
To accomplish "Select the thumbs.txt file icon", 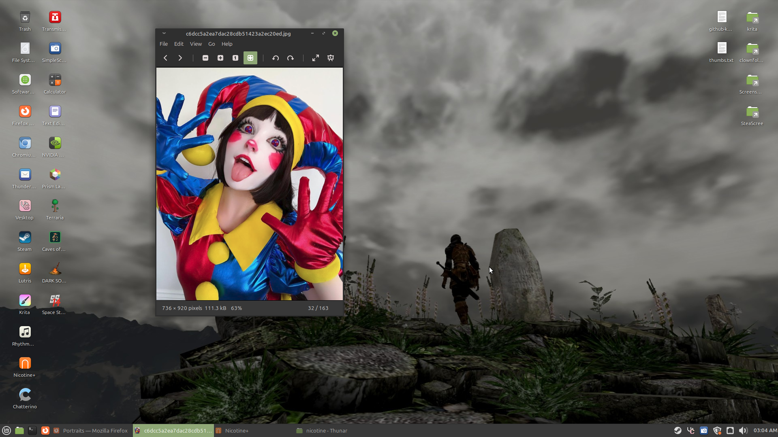I will pyautogui.click(x=721, y=53).
